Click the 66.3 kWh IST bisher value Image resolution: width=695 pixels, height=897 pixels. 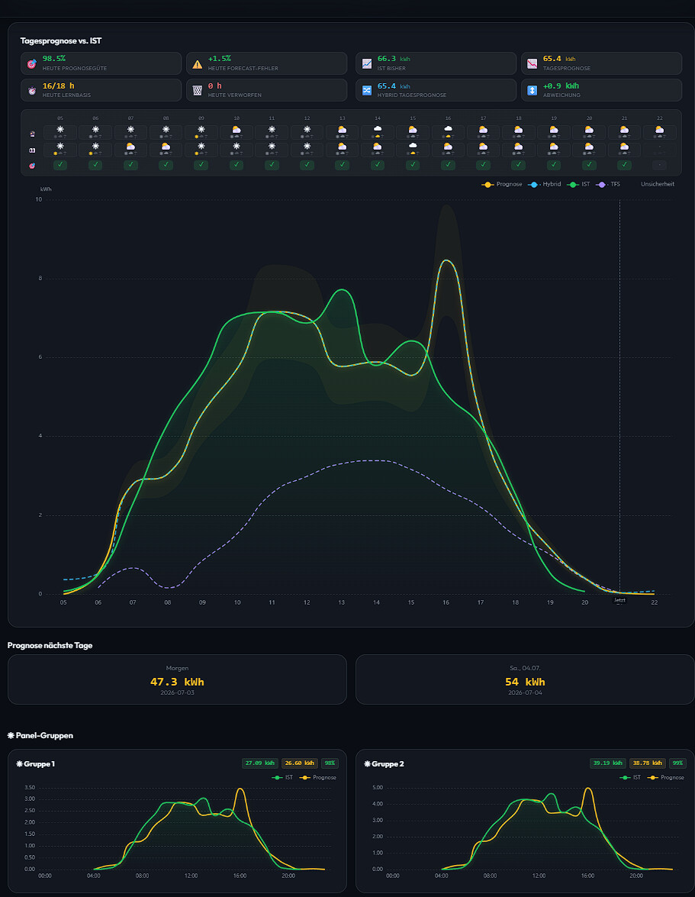[394, 58]
